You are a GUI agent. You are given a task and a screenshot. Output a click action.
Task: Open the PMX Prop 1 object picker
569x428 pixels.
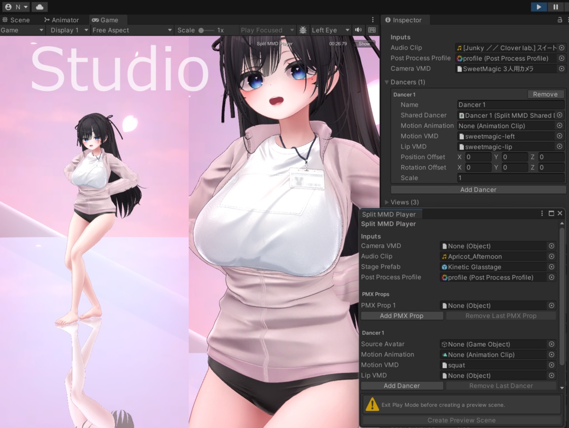pos(552,306)
